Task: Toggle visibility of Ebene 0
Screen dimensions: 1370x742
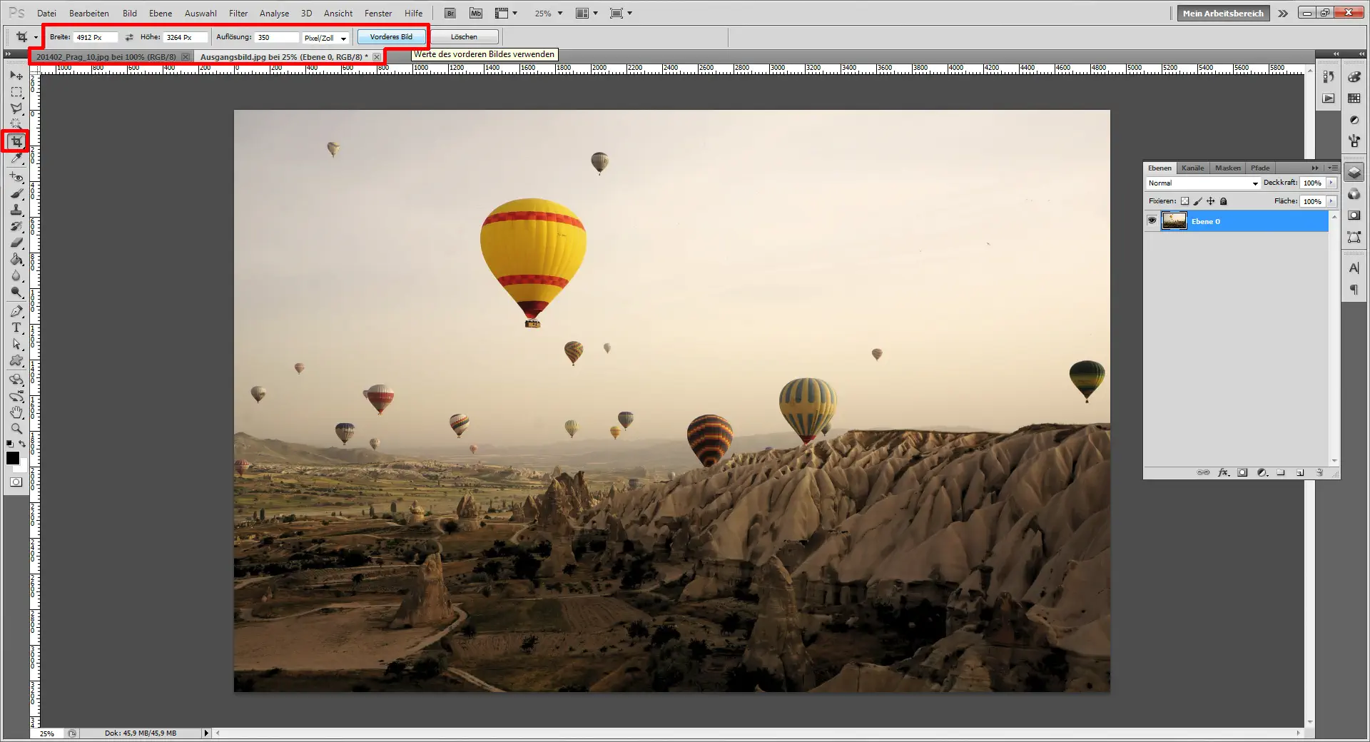Action: click(1152, 221)
